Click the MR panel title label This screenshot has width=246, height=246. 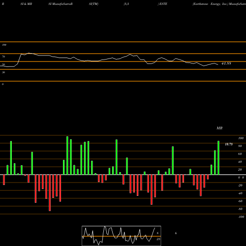[219, 128]
